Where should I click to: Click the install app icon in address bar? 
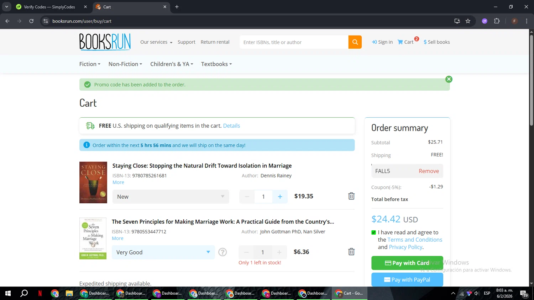click(457, 21)
